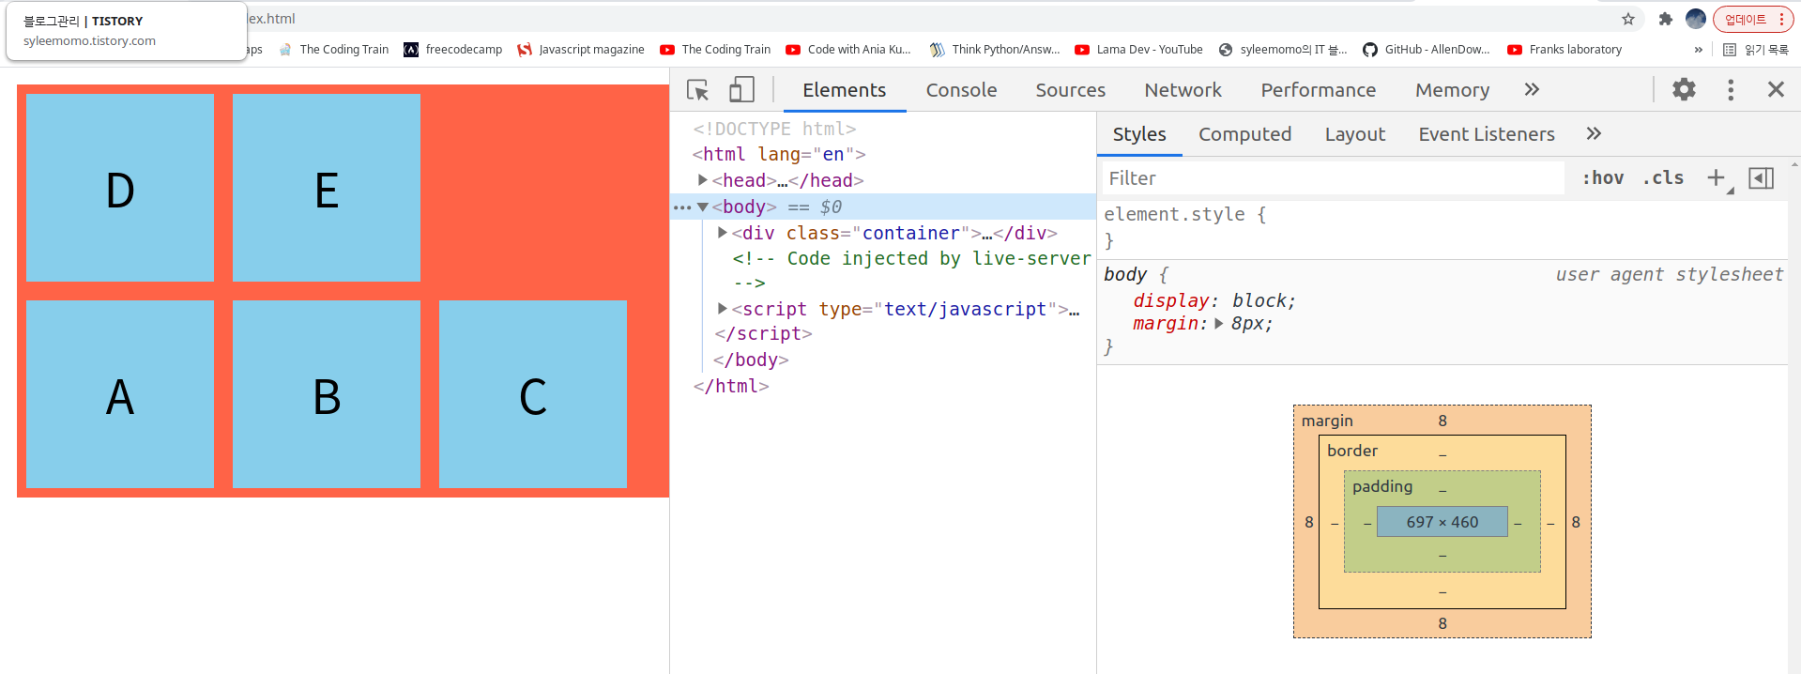The image size is (1801, 674).
Task: Show more DevTools tabs chevron
Action: pos(1532,89)
